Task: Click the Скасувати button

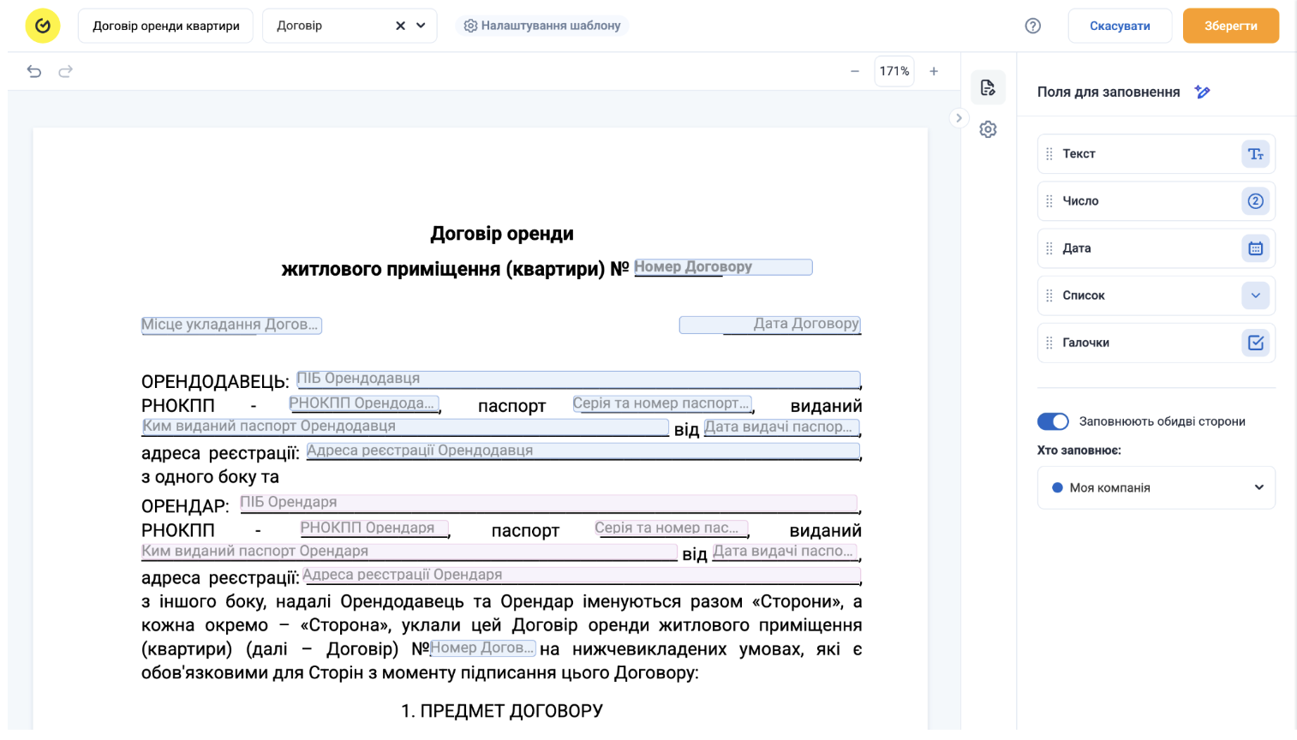Action: click(1120, 26)
